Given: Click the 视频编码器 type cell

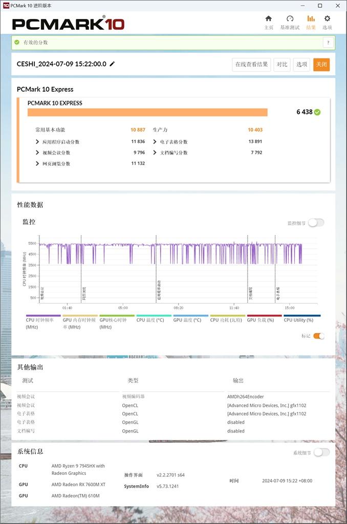Looking at the screenshot, I should 133,397.
